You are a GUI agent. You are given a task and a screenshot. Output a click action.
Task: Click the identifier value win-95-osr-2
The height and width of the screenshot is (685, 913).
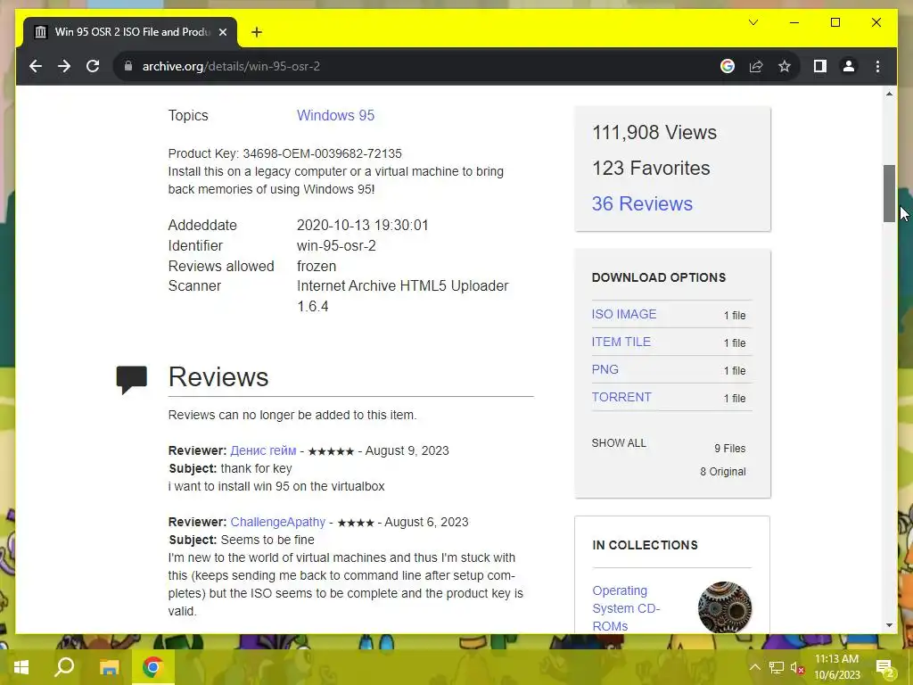click(x=336, y=246)
